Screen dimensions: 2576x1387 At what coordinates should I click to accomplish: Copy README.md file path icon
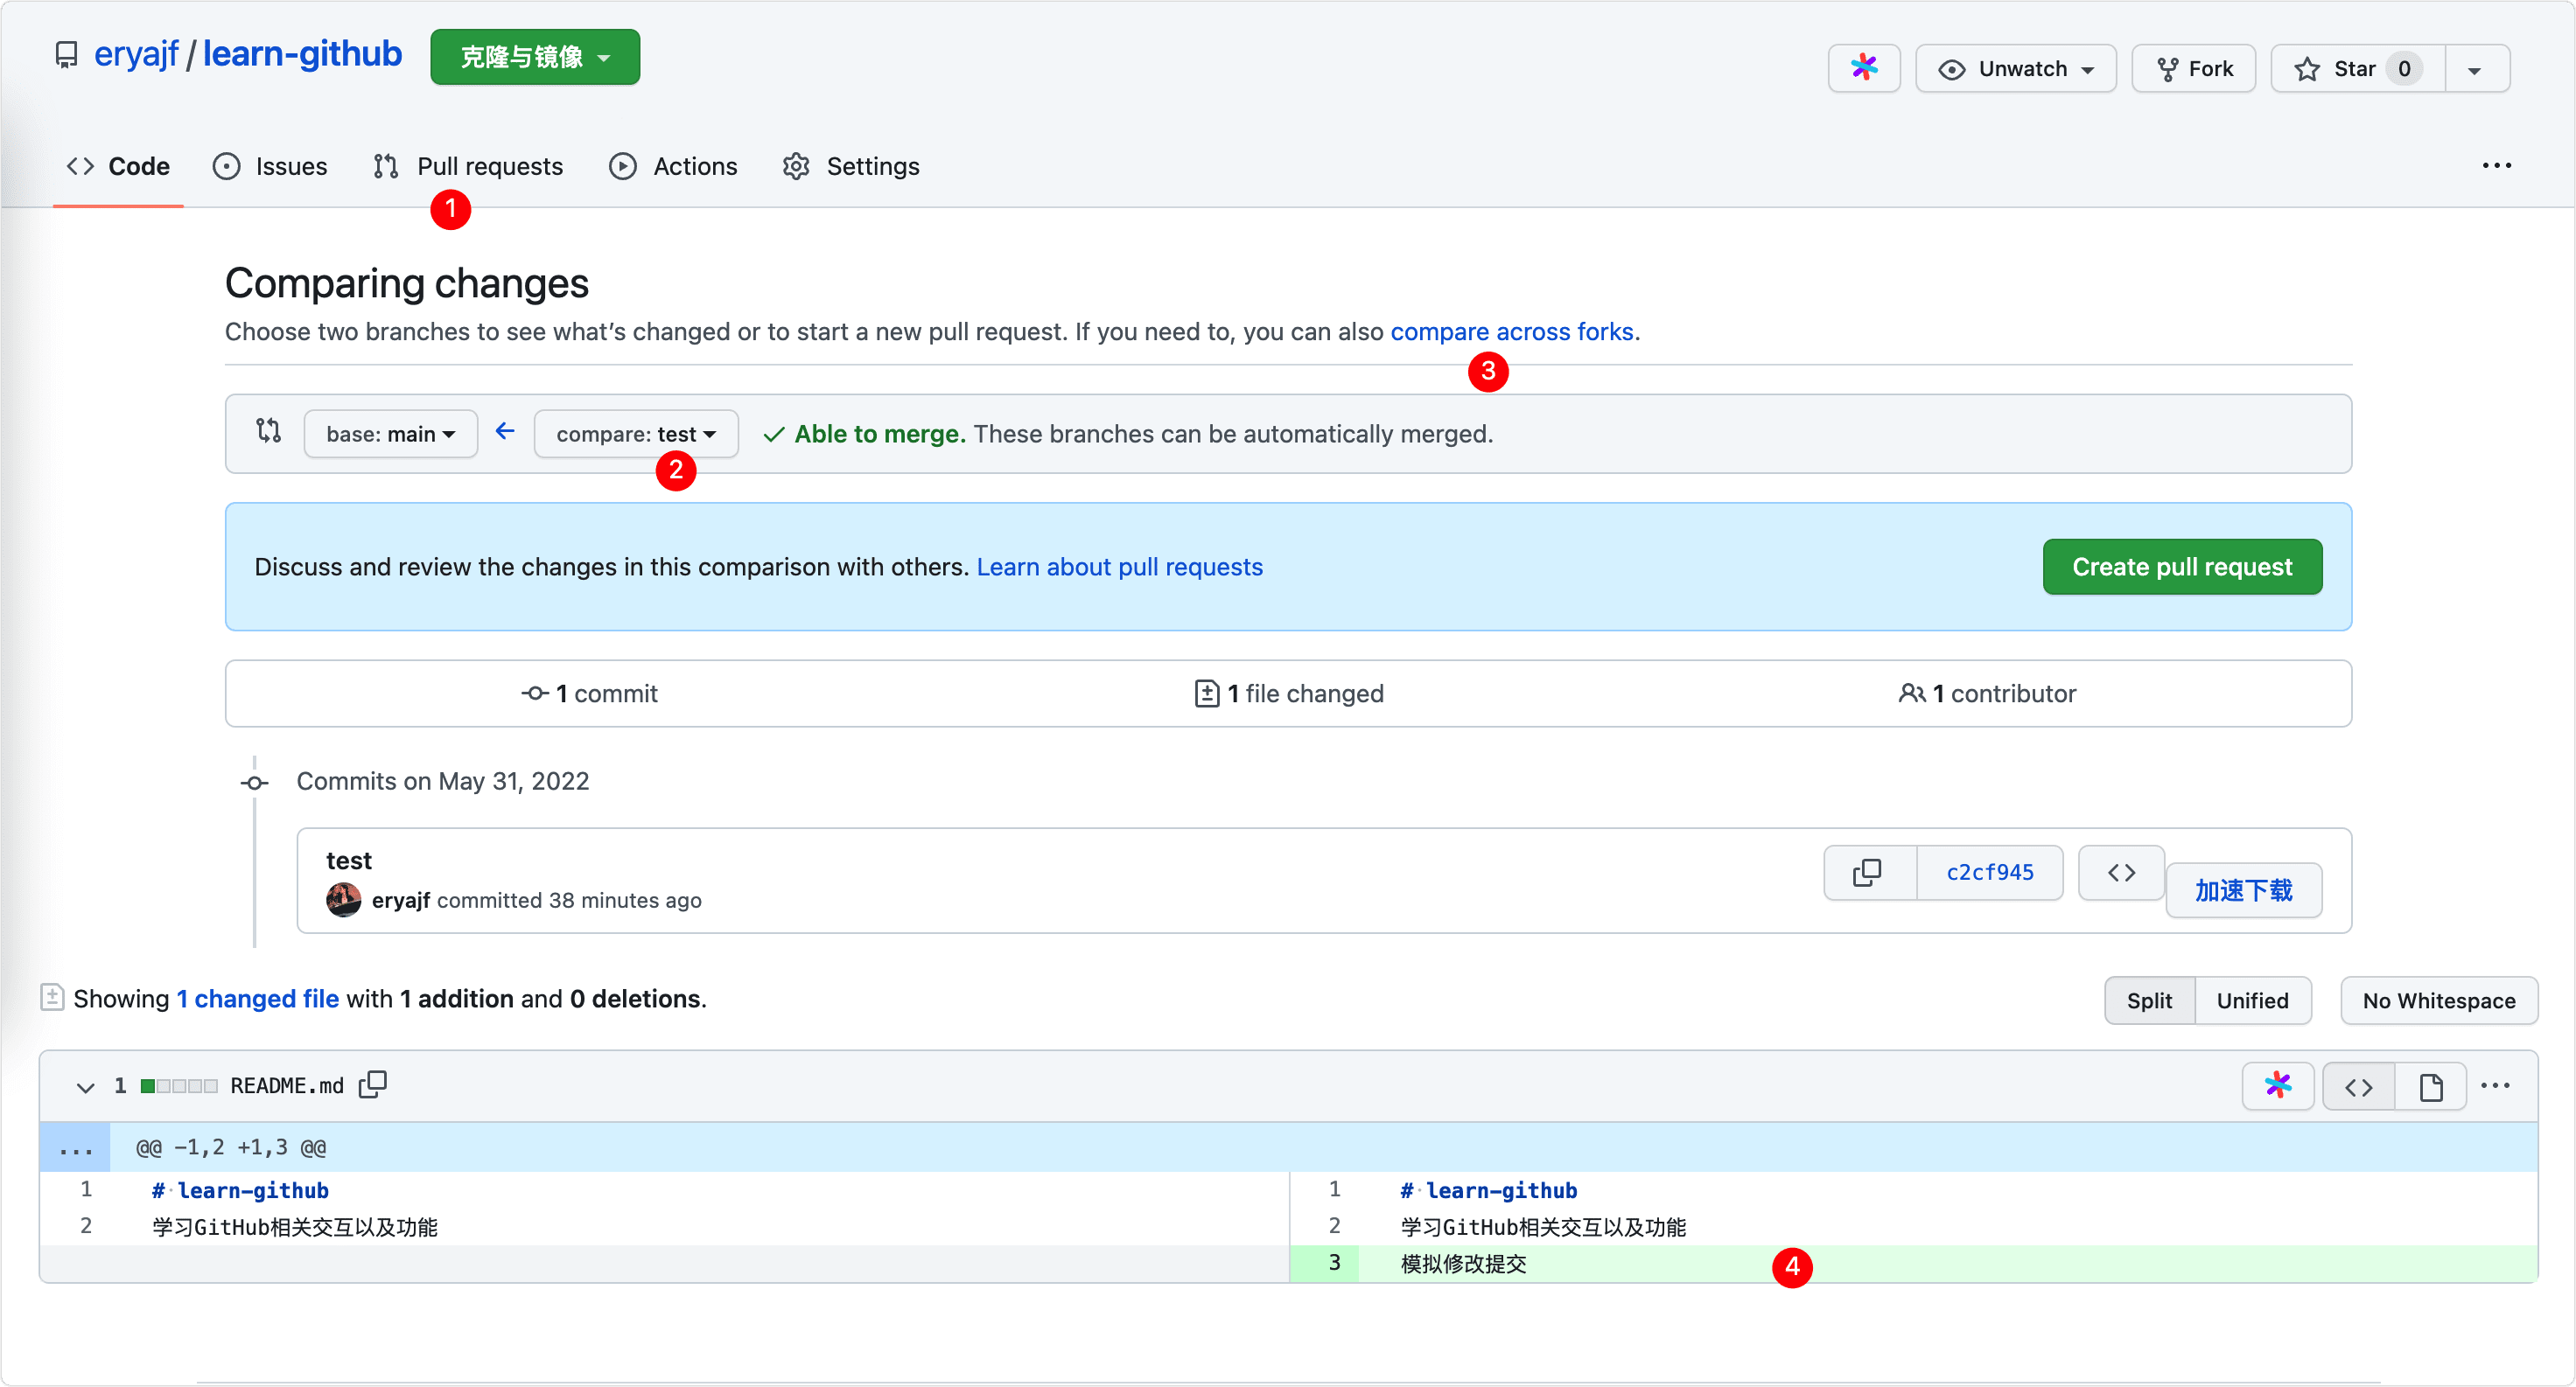click(373, 1084)
